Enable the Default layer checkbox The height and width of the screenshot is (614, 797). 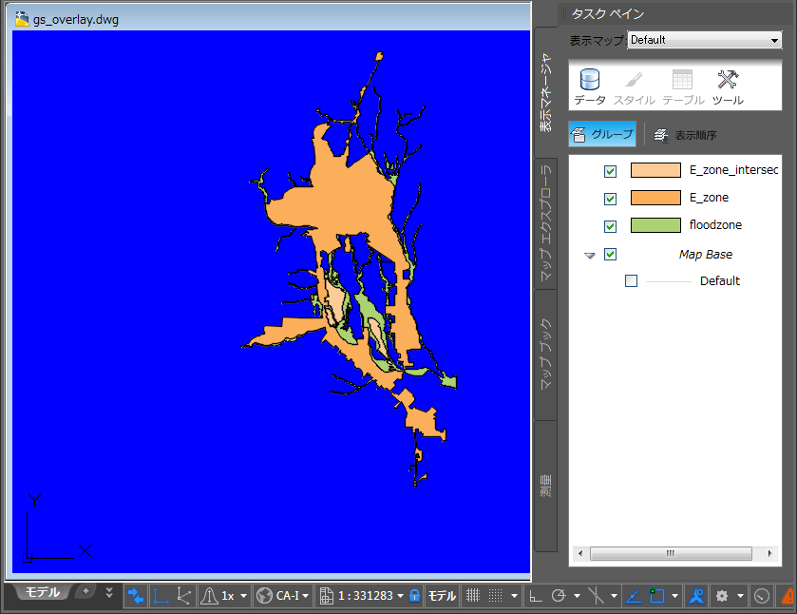click(631, 280)
